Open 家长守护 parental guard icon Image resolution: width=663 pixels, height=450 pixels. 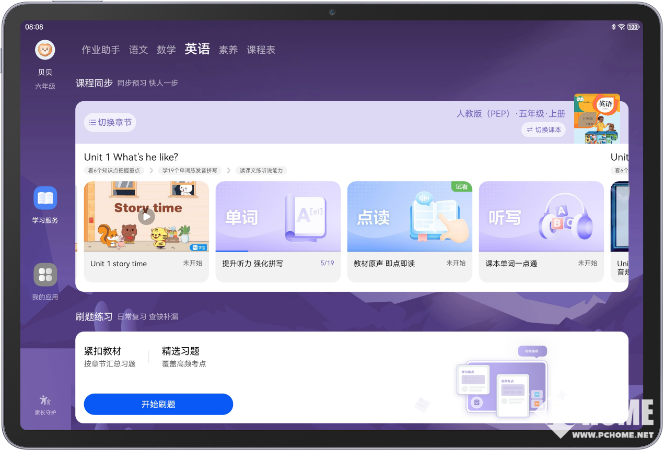click(x=45, y=401)
